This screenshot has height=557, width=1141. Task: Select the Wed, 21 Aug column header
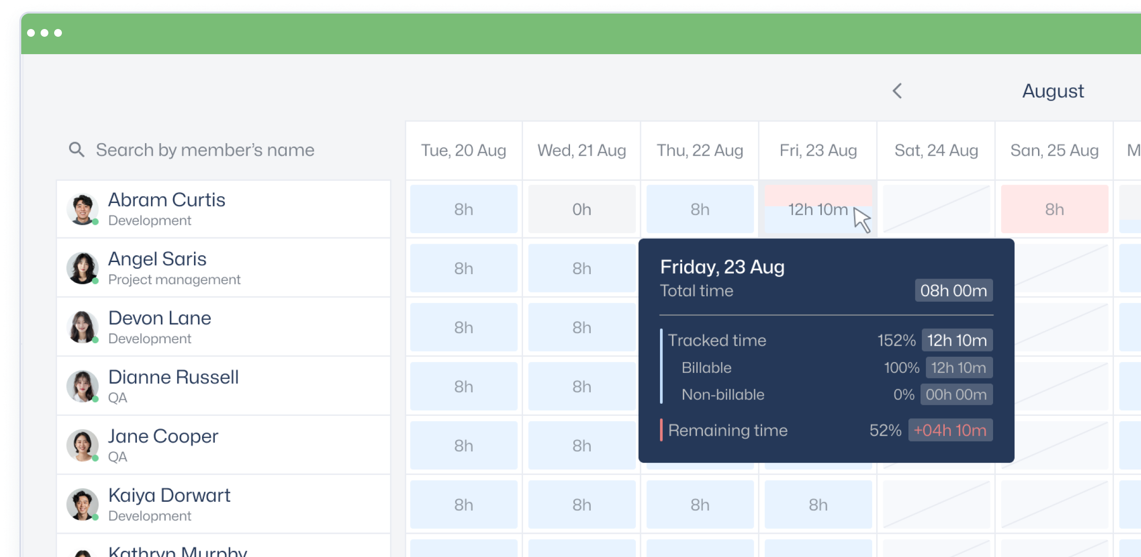pos(582,150)
